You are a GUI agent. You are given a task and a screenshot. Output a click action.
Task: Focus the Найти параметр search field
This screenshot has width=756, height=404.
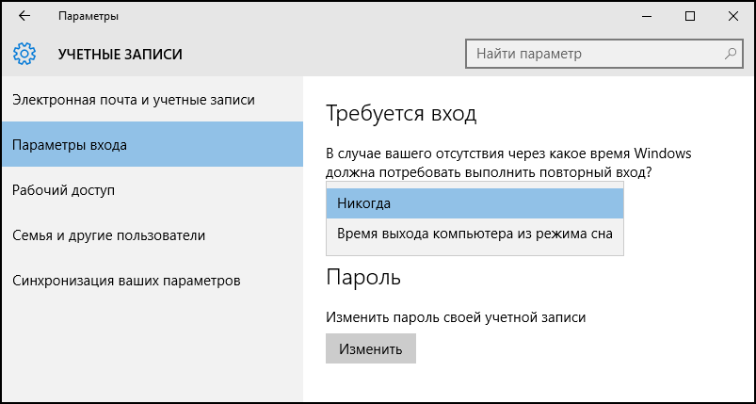point(603,54)
